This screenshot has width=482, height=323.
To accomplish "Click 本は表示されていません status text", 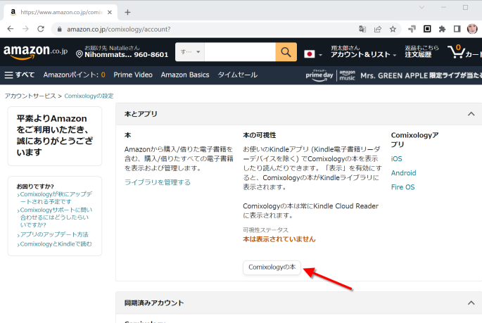I will [279, 239].
